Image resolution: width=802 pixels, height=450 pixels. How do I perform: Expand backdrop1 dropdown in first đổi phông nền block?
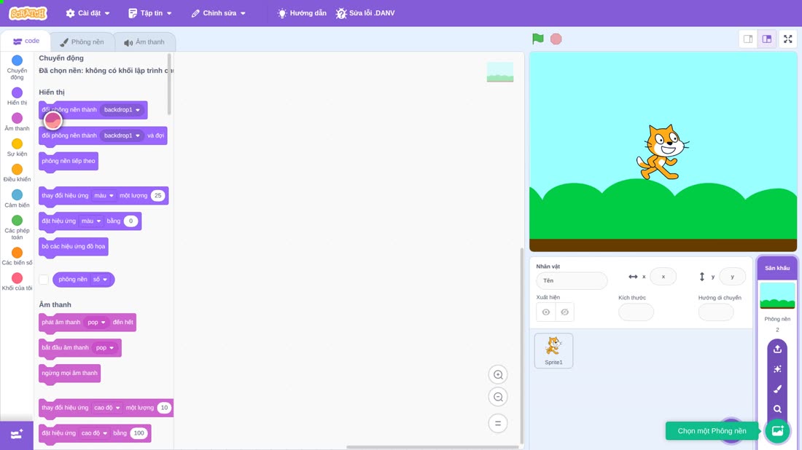(122, 110)
